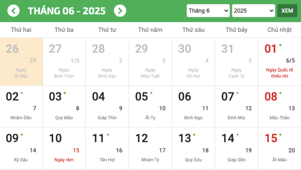Screen dimensions: 301x170
Task: Select date 08 Mậu Thân Sunday
Action: pos(279,106)
